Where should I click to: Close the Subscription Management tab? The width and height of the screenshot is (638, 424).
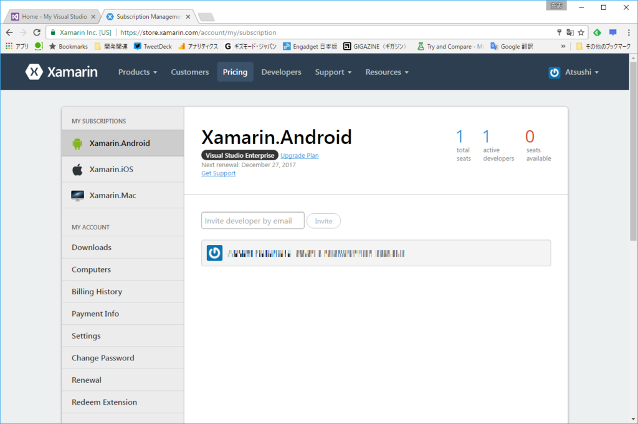click(188, 17)
